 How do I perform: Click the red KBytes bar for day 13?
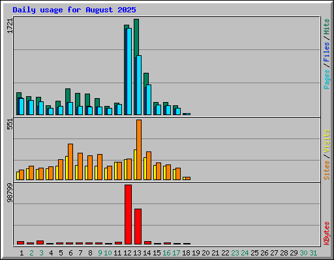138,226
